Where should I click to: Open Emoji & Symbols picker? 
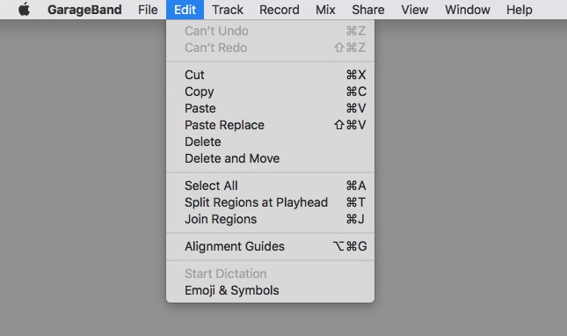[x=270, y=290]
